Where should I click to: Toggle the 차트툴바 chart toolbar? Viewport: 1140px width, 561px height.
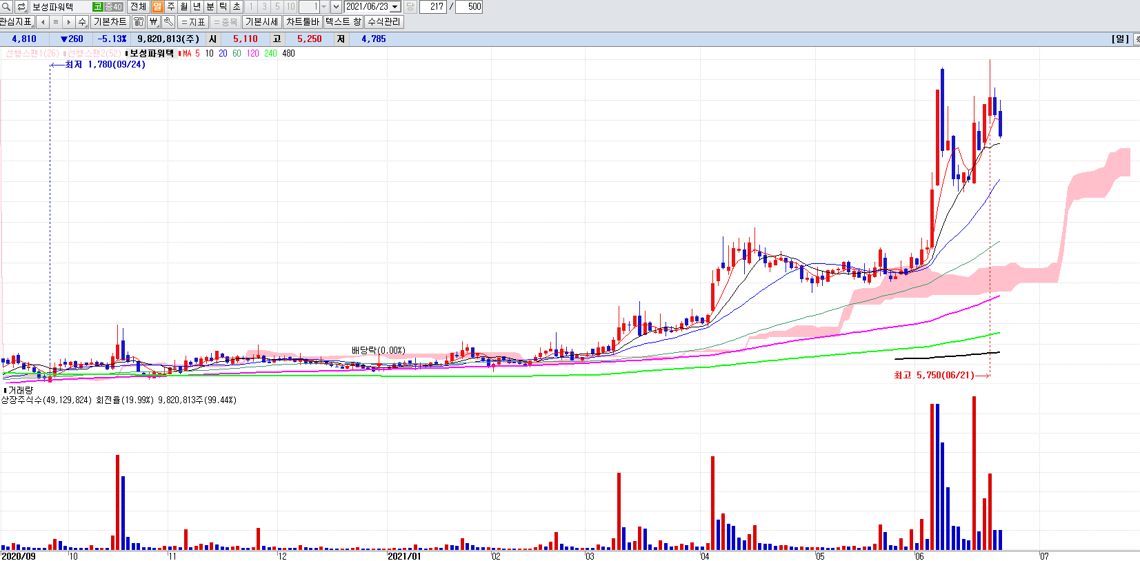click(x=303, y=22)
